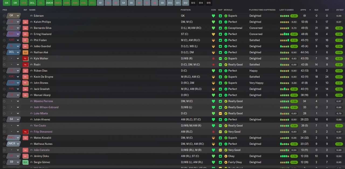The width and height of the screenshot is (345, 169).
Task: Click the player icon beside Phil Foden
Action: (31, 40)
